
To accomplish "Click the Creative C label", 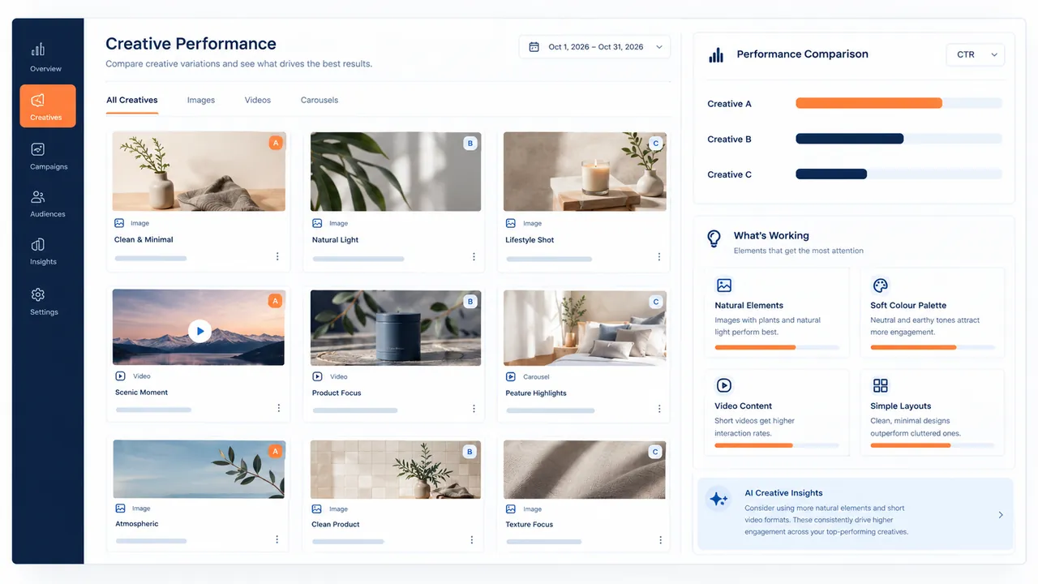I will point(730,174).
